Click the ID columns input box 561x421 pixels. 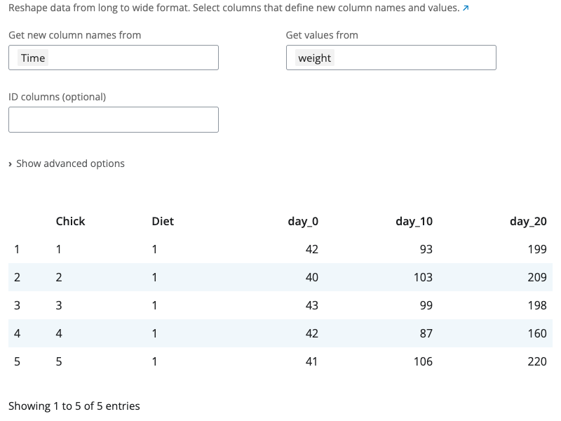point(114,119)
